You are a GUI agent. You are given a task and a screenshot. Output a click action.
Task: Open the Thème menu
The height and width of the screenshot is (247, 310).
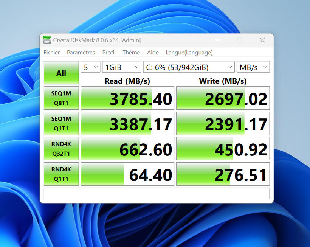point(131,53)
